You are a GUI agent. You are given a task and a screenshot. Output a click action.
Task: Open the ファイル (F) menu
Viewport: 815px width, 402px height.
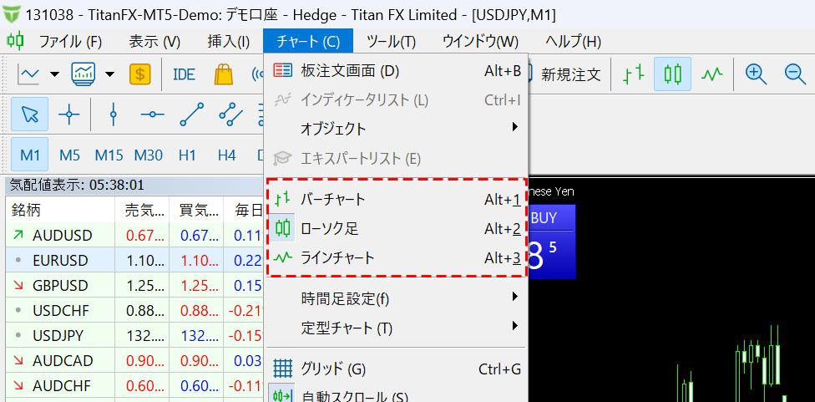71,42
